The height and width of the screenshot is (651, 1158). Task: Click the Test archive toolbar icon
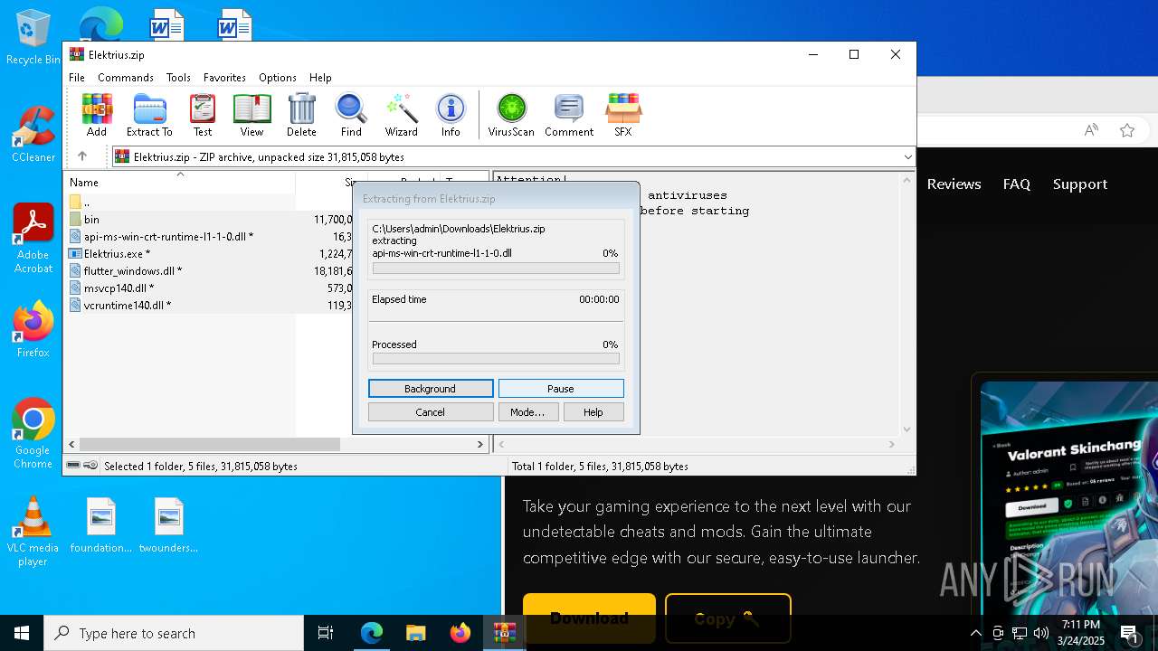[203, 115]
